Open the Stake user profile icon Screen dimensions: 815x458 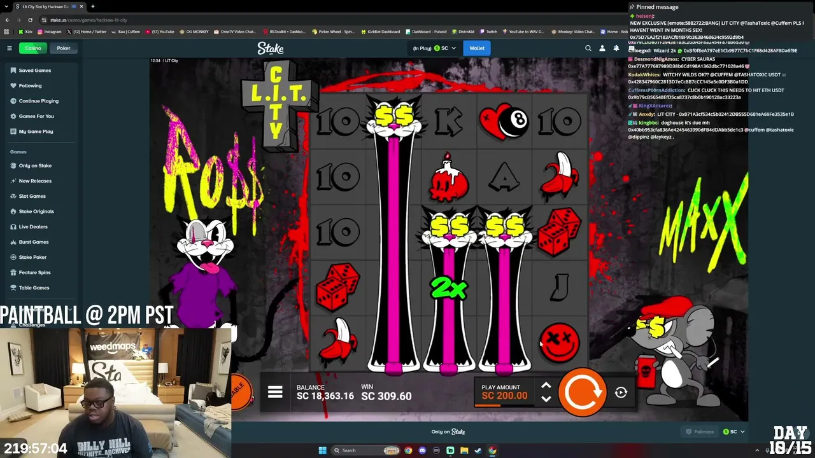click(602, 48)
